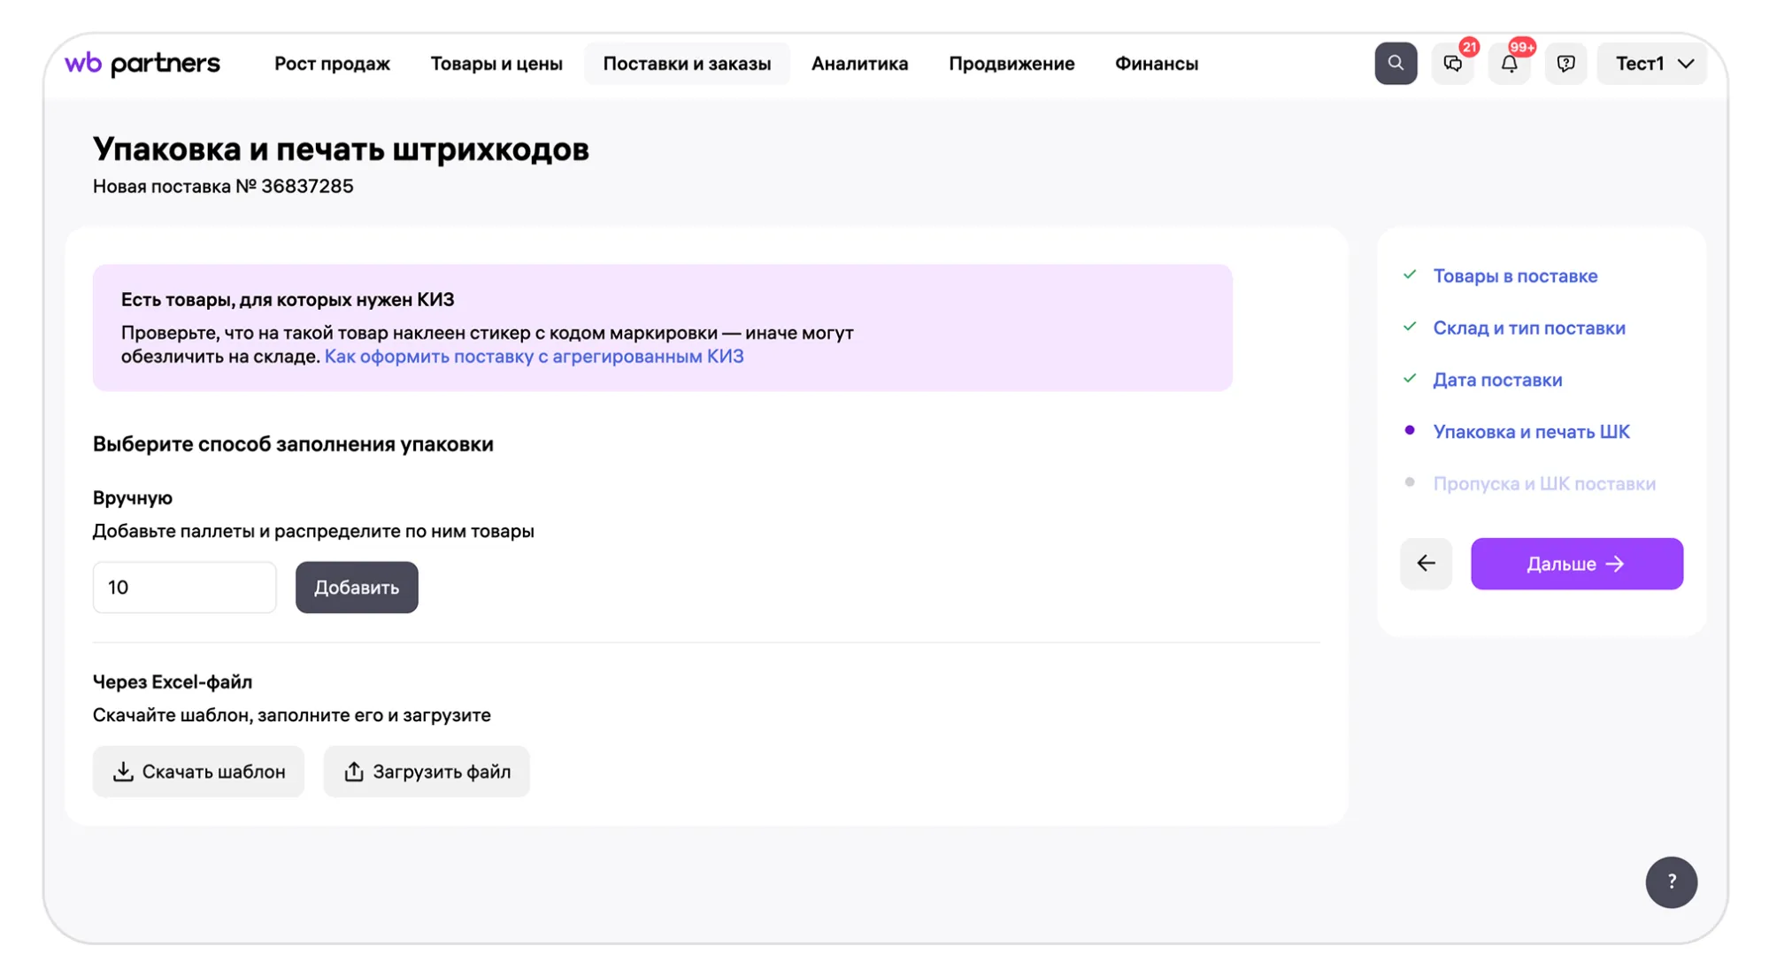1769x977 pixels.
Task: Open the Поставки и заказы menu
Action: pos(687,64)
